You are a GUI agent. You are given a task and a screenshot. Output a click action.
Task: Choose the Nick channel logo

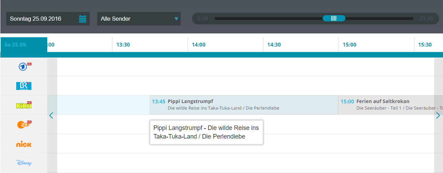(x=24, y=144)
